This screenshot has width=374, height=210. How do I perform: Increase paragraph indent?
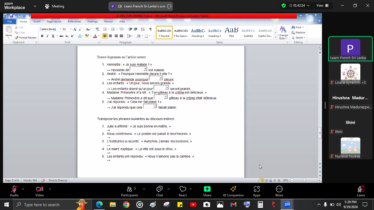(x=136, y=29)
